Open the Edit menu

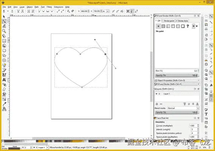point(9,7)
